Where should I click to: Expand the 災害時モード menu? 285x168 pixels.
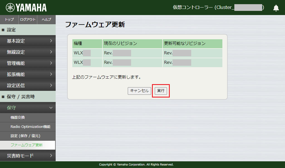click(x=28, y=155)
